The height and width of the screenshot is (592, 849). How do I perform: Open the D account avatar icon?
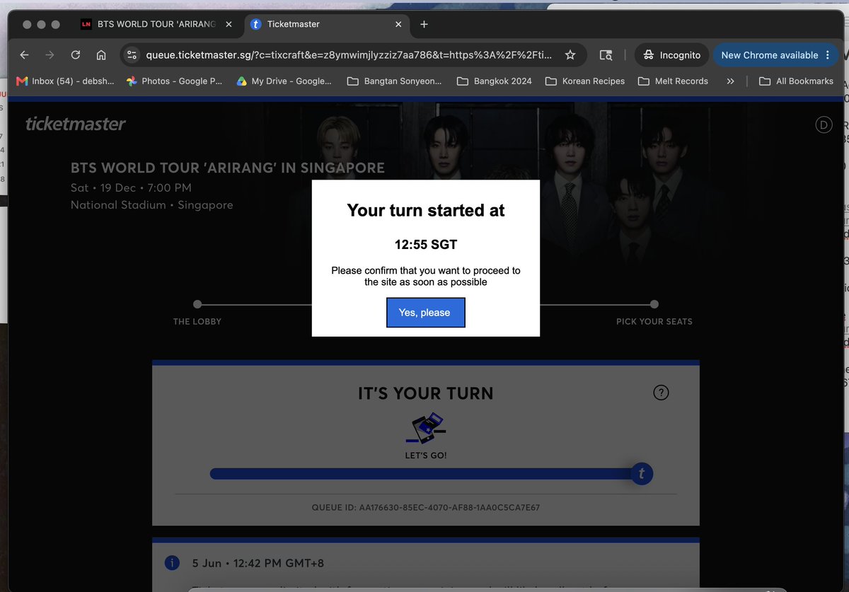(824, 124)
